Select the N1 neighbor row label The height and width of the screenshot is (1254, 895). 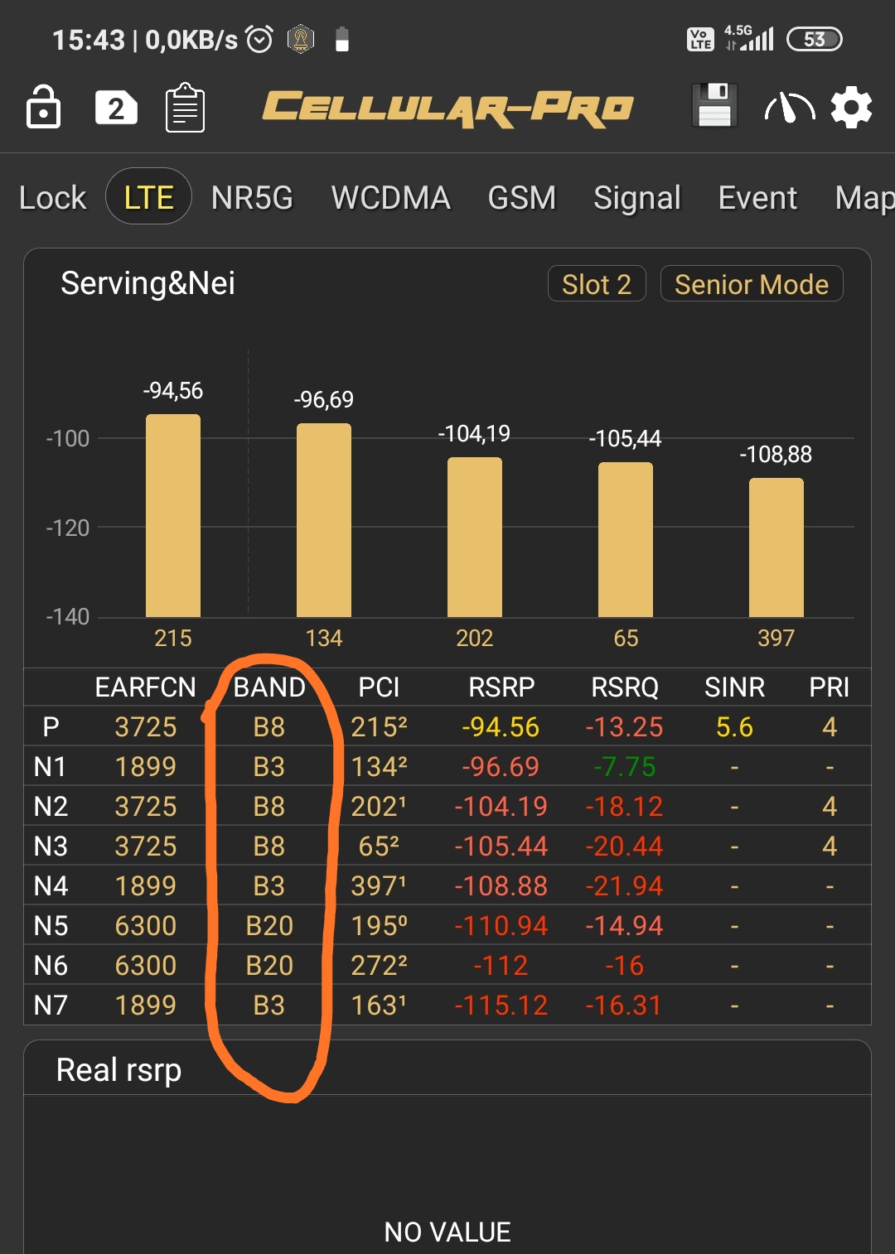point(50,767)
